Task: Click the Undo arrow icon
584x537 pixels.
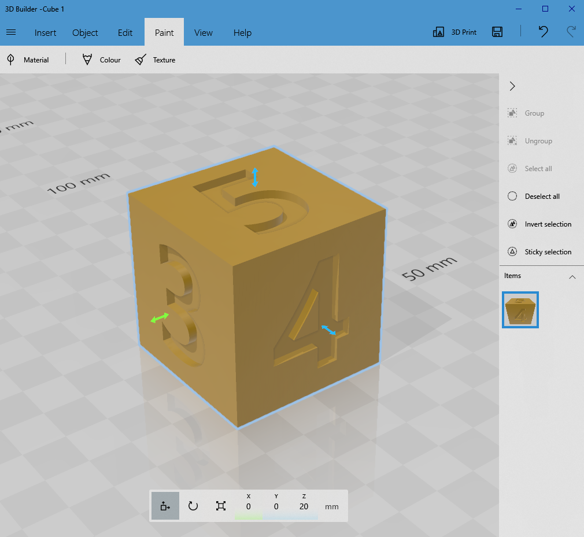Action: point(542,32)
